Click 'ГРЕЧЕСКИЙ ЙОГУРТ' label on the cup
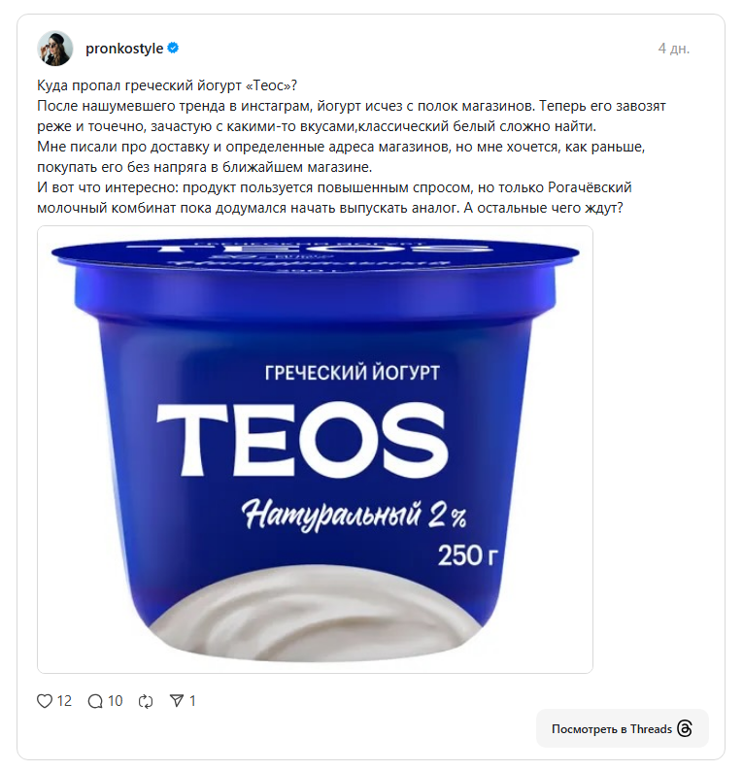 pos(353,372)
